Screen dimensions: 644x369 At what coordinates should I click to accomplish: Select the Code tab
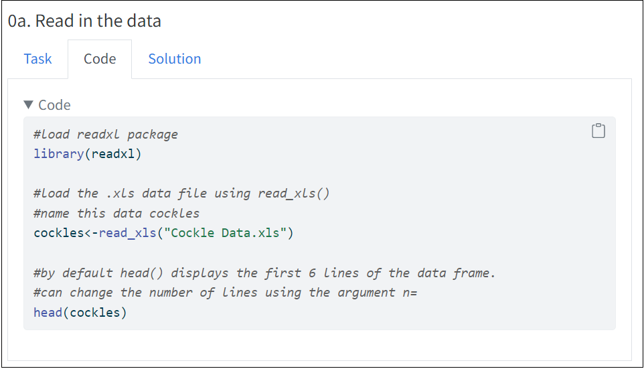[x=100, y=59]
